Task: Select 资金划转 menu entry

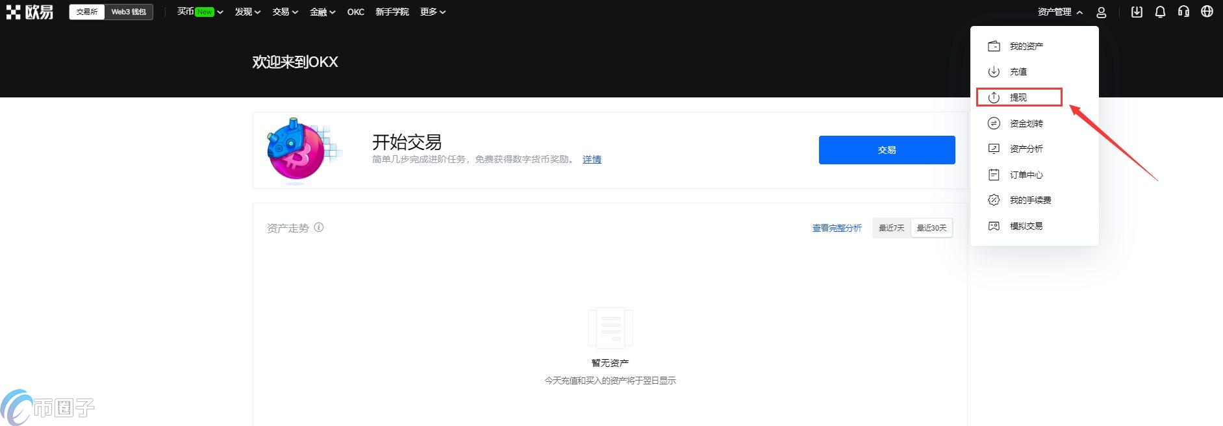Action: click(1034, 123)
